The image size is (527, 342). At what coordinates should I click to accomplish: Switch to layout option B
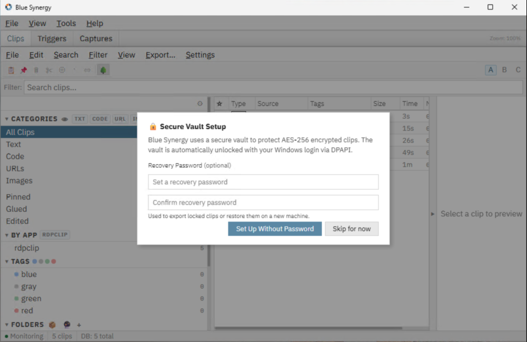tap(504, 70)
